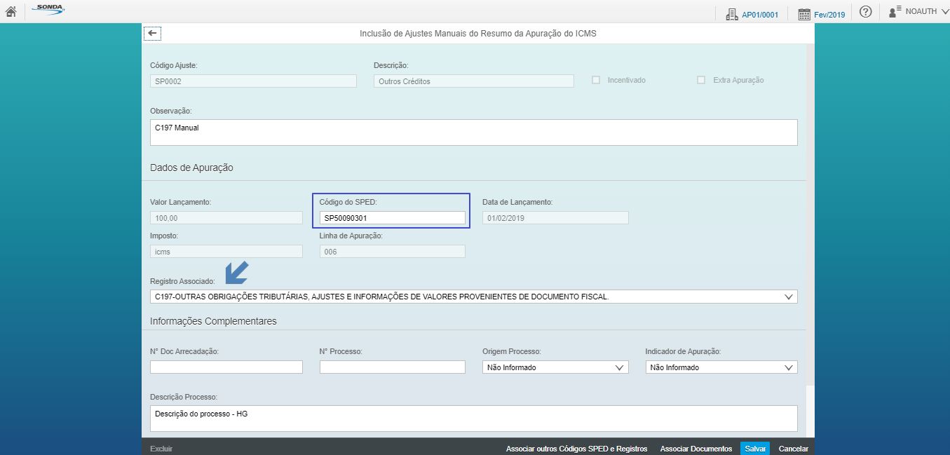This screenshot has width=950, height=455.
Task: Click the SONDA logo
Action: pyautogui.click(x=48, y=10)
